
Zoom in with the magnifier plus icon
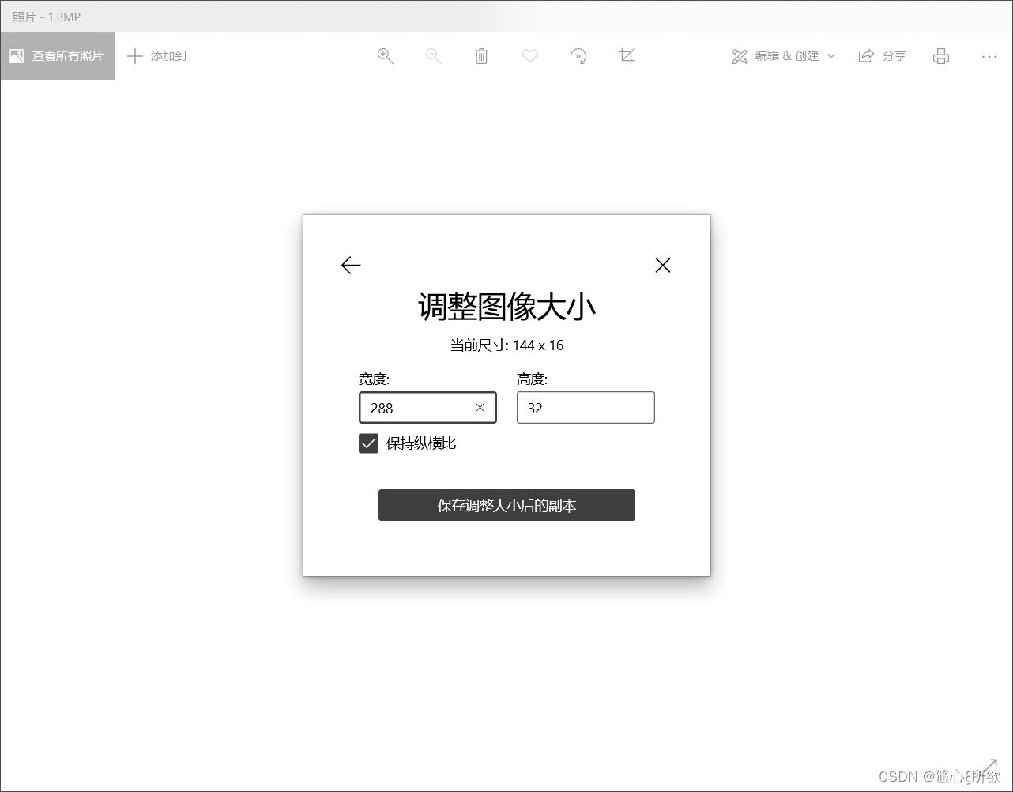tap(386, 56)
